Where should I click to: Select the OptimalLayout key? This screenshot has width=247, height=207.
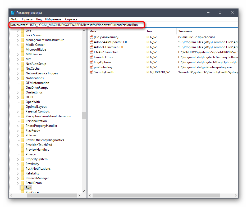pyautogui.click(x=36, y=107)
